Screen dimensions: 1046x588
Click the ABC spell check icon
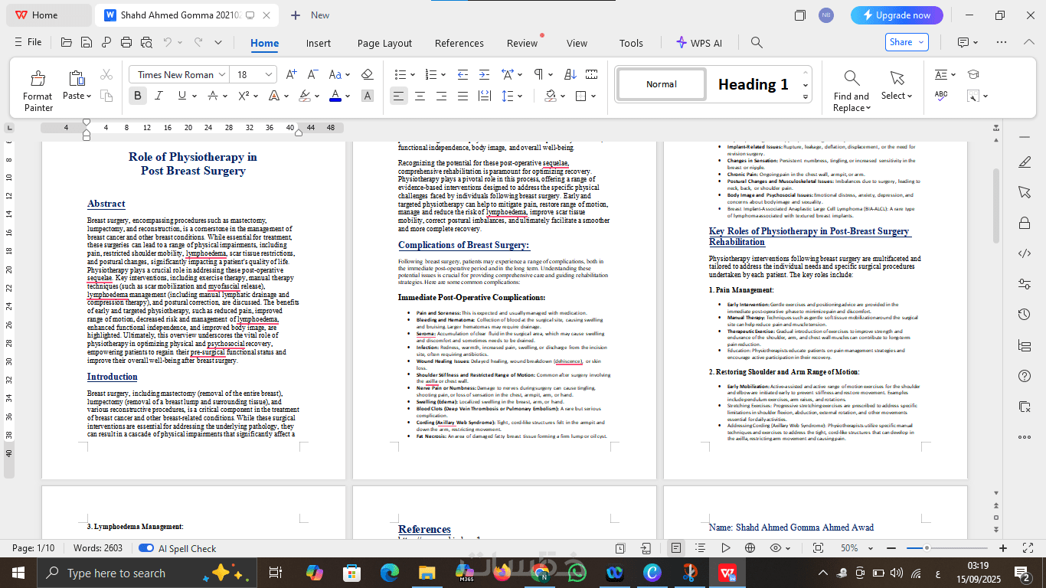941,96
